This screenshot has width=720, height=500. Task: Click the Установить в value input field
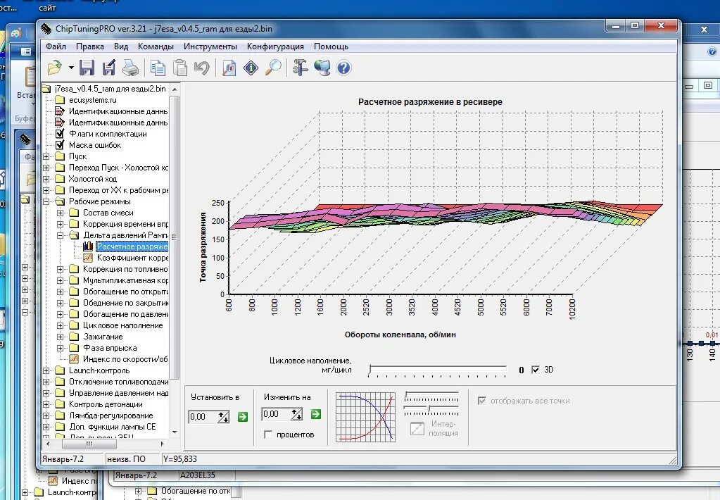click(203, 417)
